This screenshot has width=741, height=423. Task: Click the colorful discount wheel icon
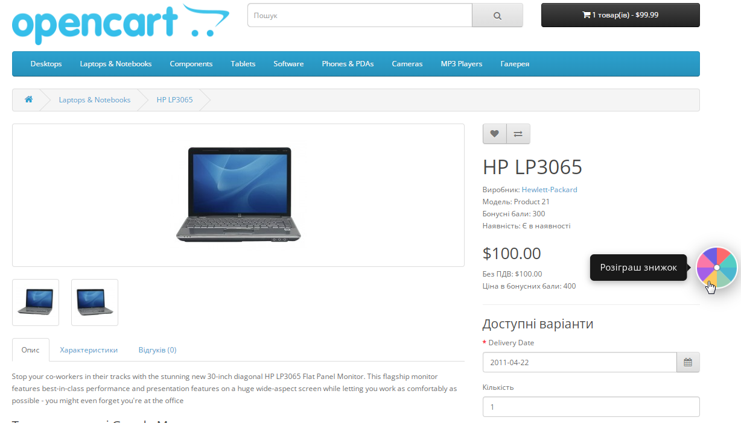click(x=717, y=268)
